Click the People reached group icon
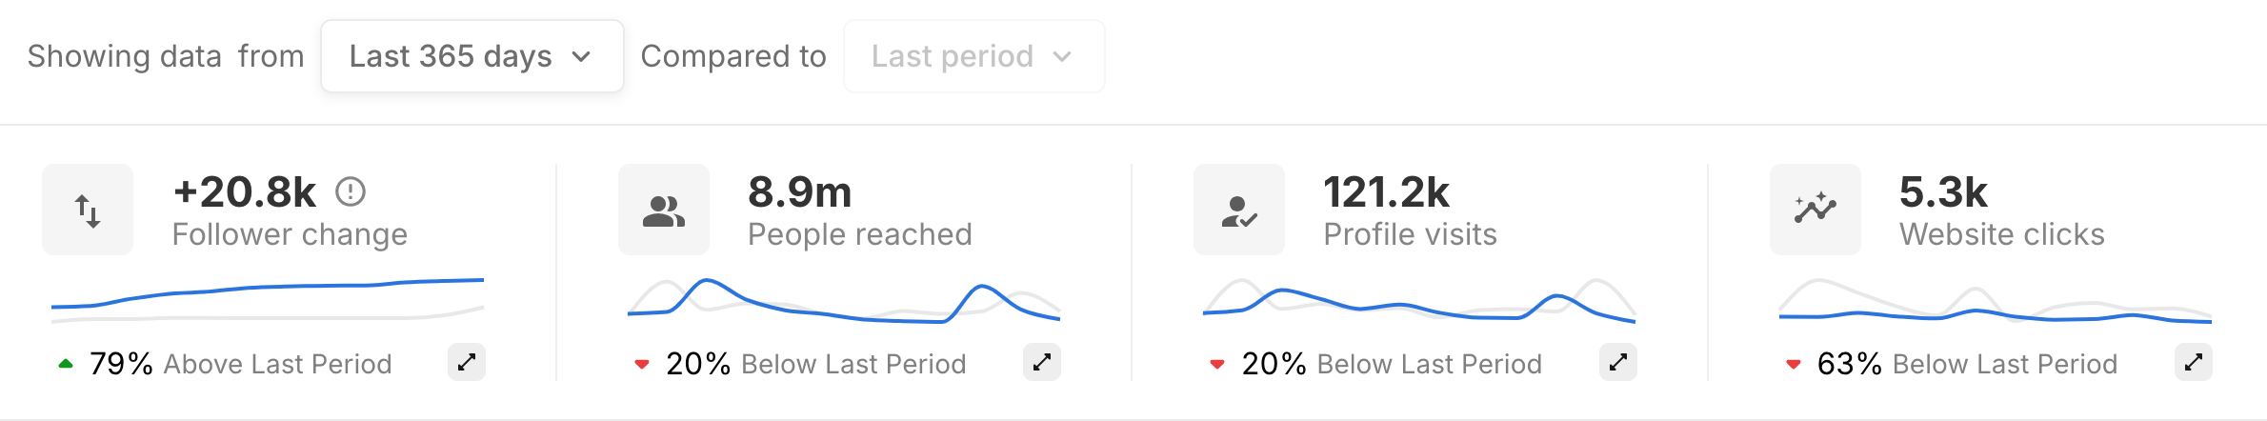Image resolution: width=2267 pixels, height=421 pixels. (664, 210)
